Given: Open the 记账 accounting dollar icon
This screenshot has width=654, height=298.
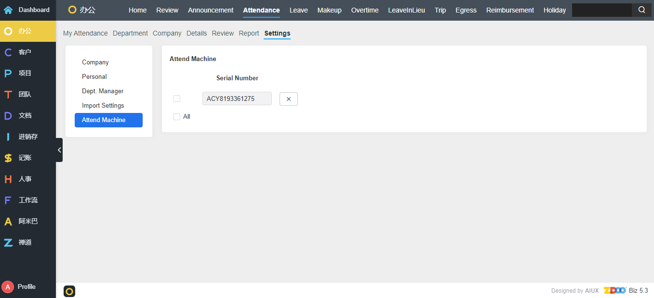Looking at the screenshot, I should click(8, 158).
